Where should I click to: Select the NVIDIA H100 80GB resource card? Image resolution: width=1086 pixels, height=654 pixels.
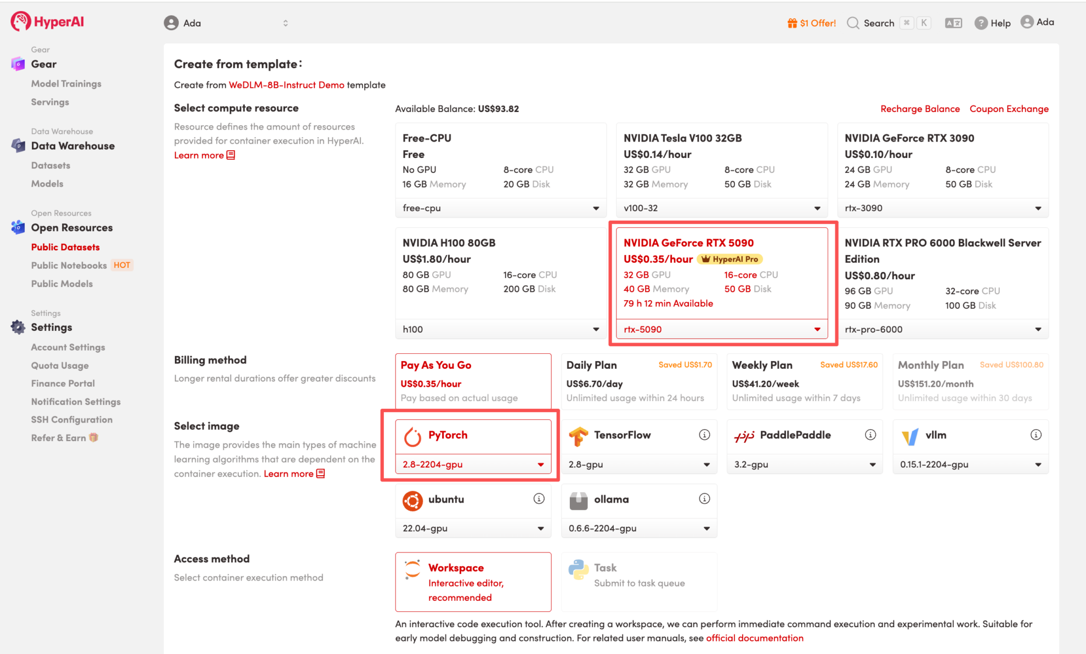(500, 272)
